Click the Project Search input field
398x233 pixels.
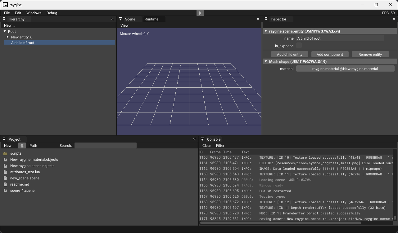tap(106, 146)
